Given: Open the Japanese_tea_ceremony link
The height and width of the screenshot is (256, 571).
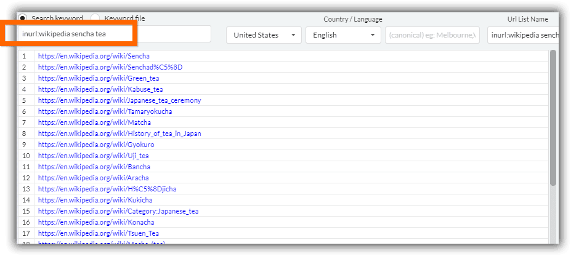Looking at the screenshot, I should (119, 100).
